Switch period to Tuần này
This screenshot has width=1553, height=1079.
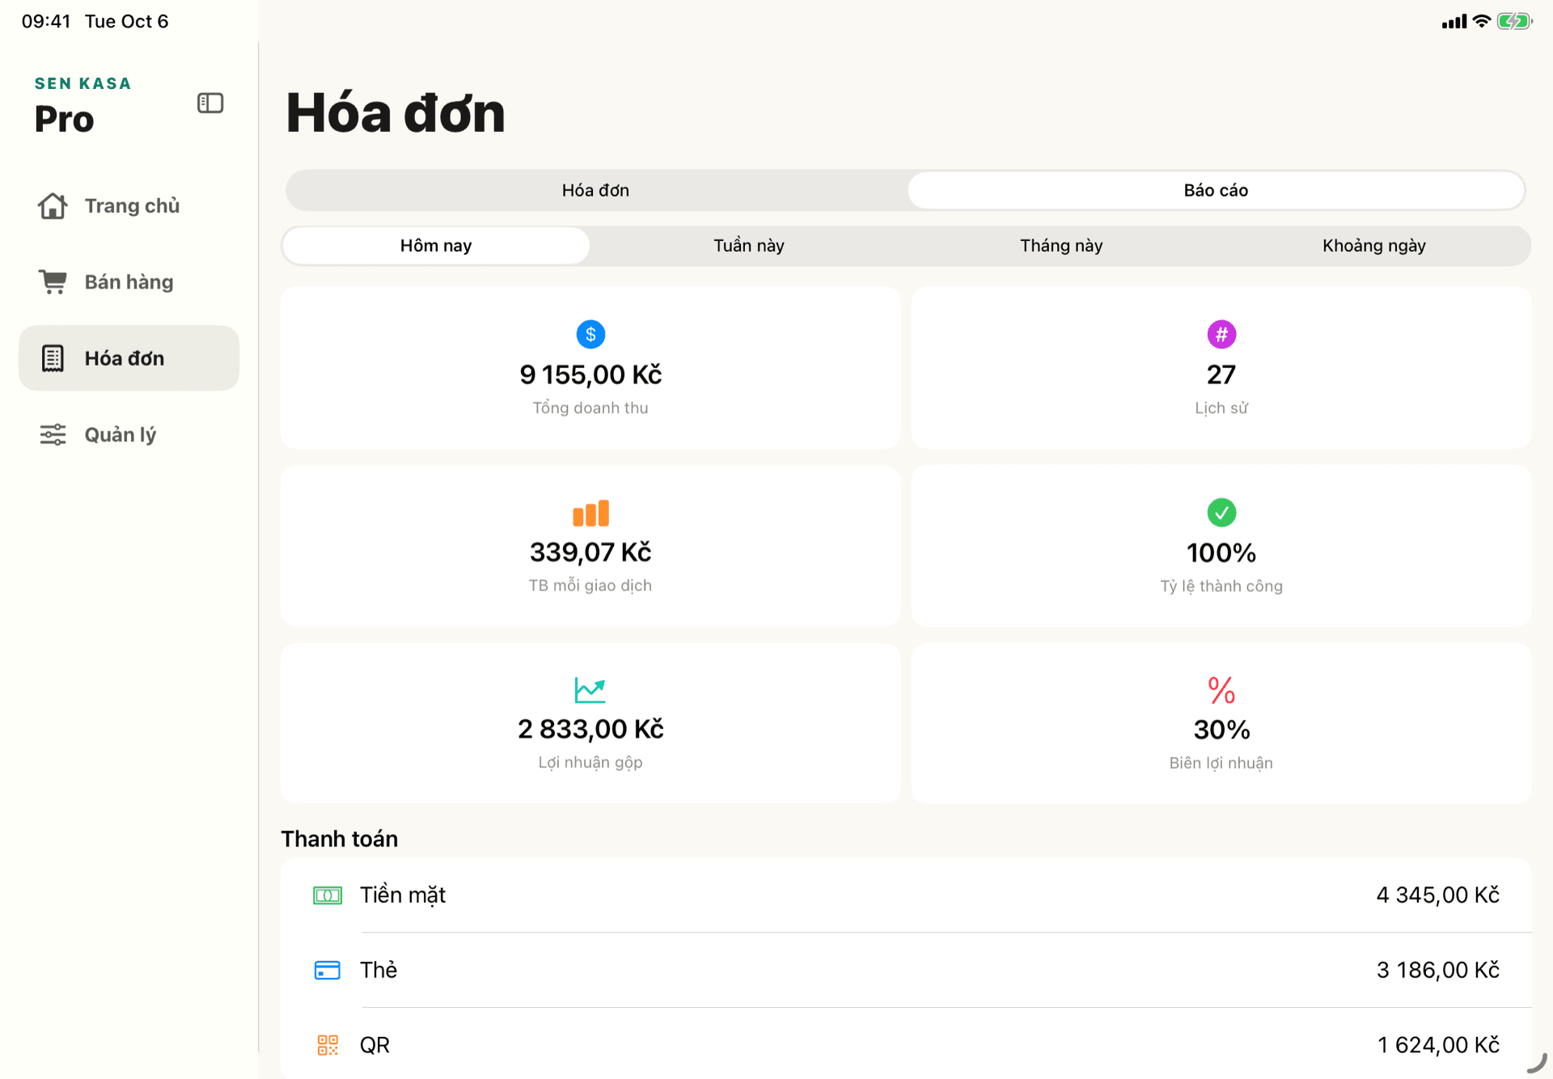(749, 245)
